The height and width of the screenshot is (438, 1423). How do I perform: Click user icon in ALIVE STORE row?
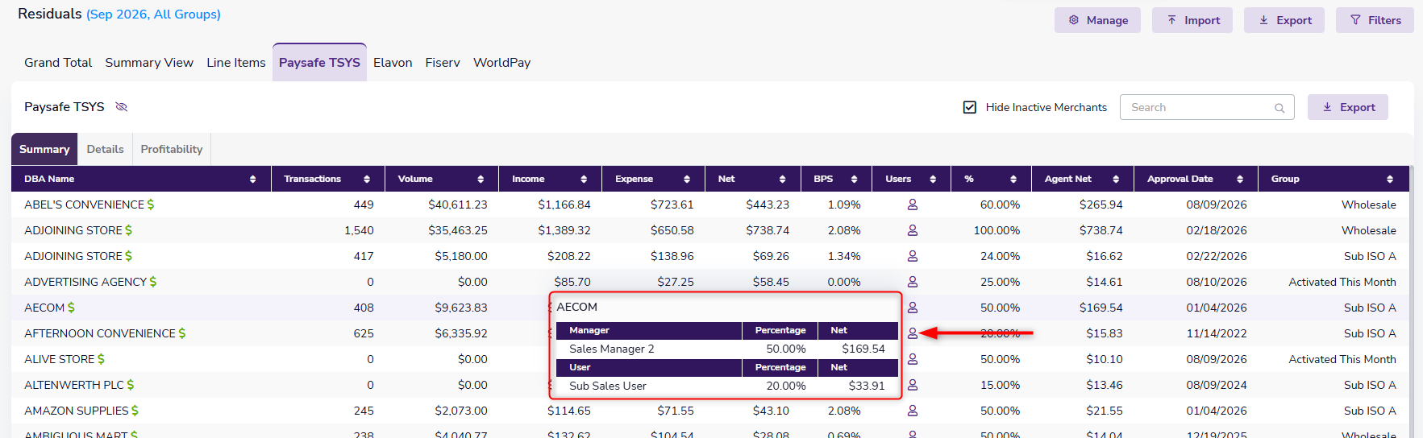[x=913, y=359]
